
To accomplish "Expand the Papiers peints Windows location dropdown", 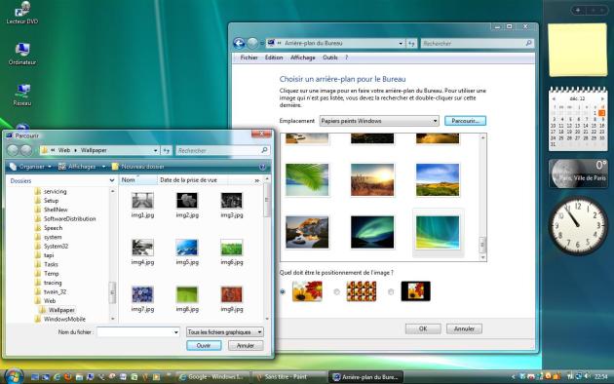I will [379, 121].
